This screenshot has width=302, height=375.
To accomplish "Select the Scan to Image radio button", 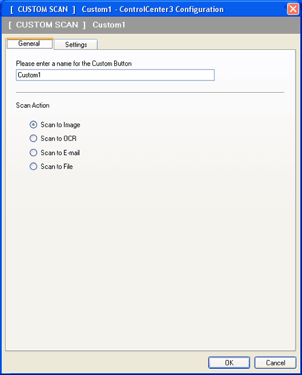I will coord(33,125).
